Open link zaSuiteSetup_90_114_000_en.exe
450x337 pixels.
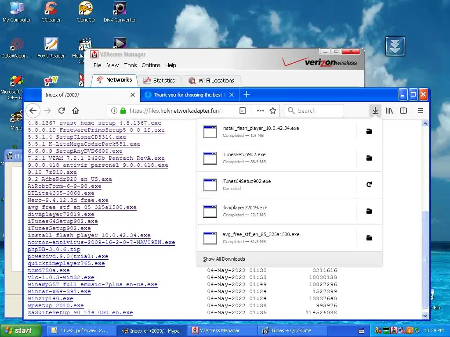80,312
